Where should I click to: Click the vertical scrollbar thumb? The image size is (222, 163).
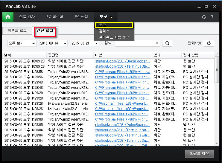[217, 70]
